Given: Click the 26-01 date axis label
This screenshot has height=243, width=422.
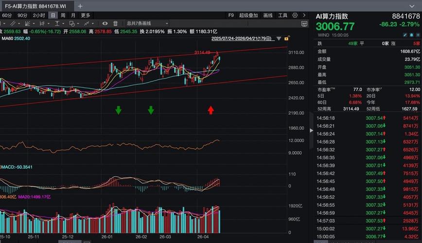Looking at the screenshot, I should [107, 237].
